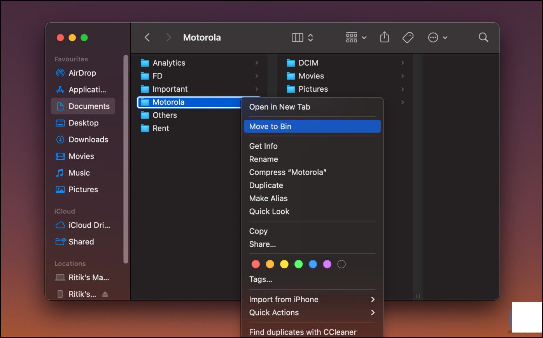
Task: Open AirDrop in the sidebar
Action: 83,73
